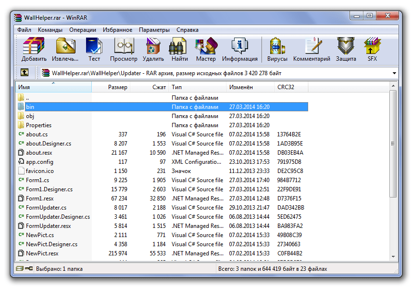Click the vertical scrollbar thumb
412x292 pixels.
(393, 144)
